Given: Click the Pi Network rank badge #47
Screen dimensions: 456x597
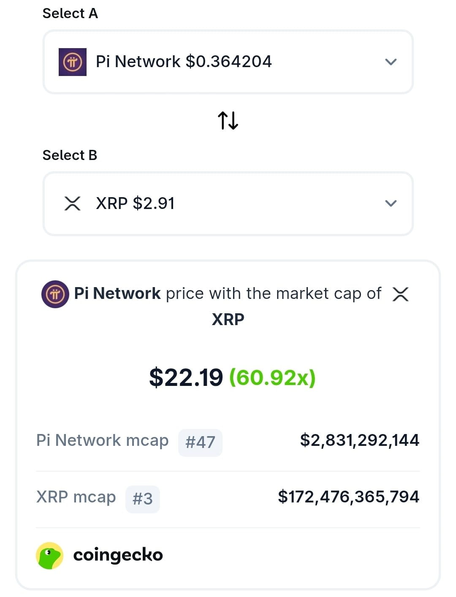Looking at the screenshot, I should [200, 442].
